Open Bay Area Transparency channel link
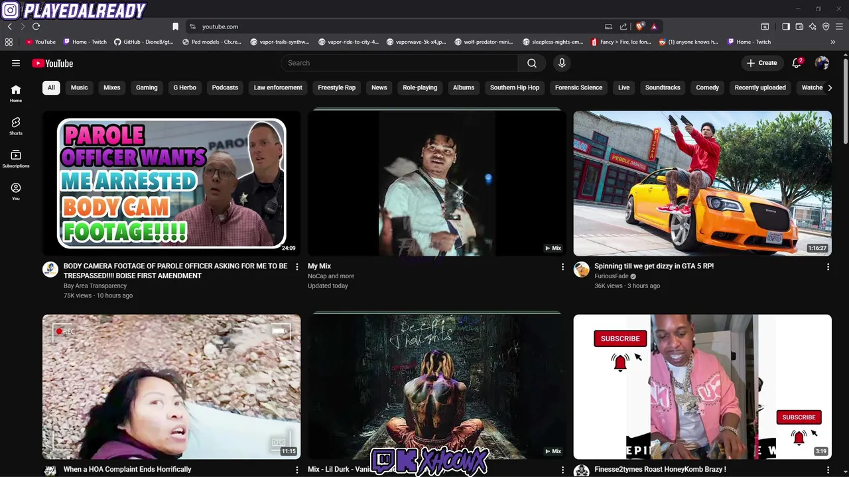Viewport: 849px width, 477px height. 95,286
